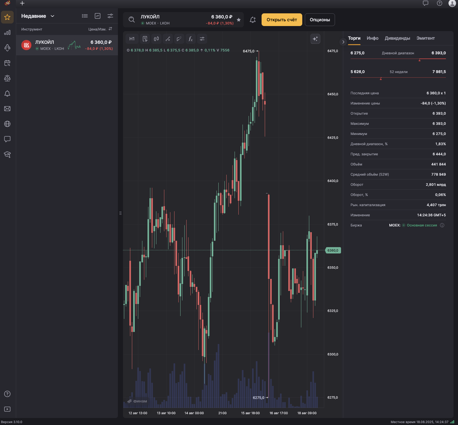Click the panel splitter handle left of chart
458x425 pixels.
[x=120, y=213]
